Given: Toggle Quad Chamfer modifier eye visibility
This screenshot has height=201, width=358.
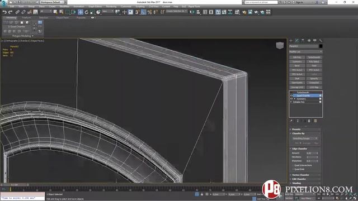Looking at the screenshot, I should 291,95.
